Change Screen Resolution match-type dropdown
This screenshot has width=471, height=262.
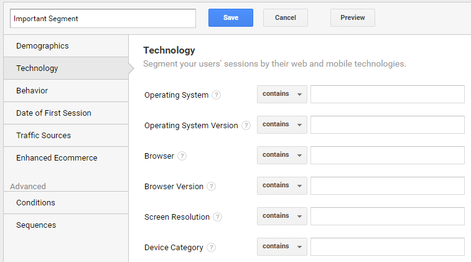point(282,216)
